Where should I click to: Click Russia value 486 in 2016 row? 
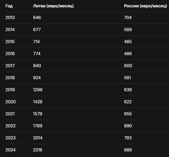pyautogui.click(x=128, y=54)
